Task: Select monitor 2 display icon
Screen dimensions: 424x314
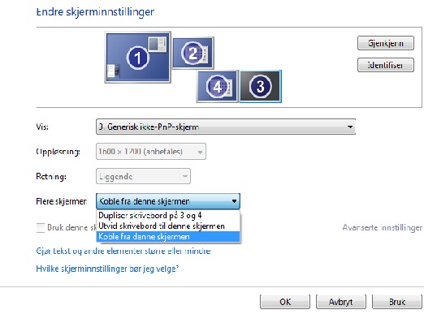Action: pos(193,53)
